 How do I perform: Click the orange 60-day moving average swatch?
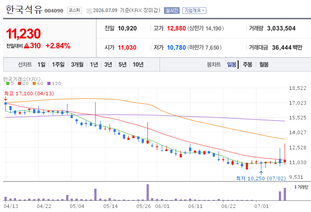point(34,84)
